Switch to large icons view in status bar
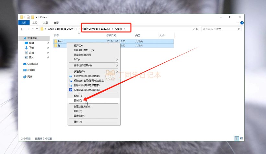The image size is (266, 154). (x=241, y=139)
